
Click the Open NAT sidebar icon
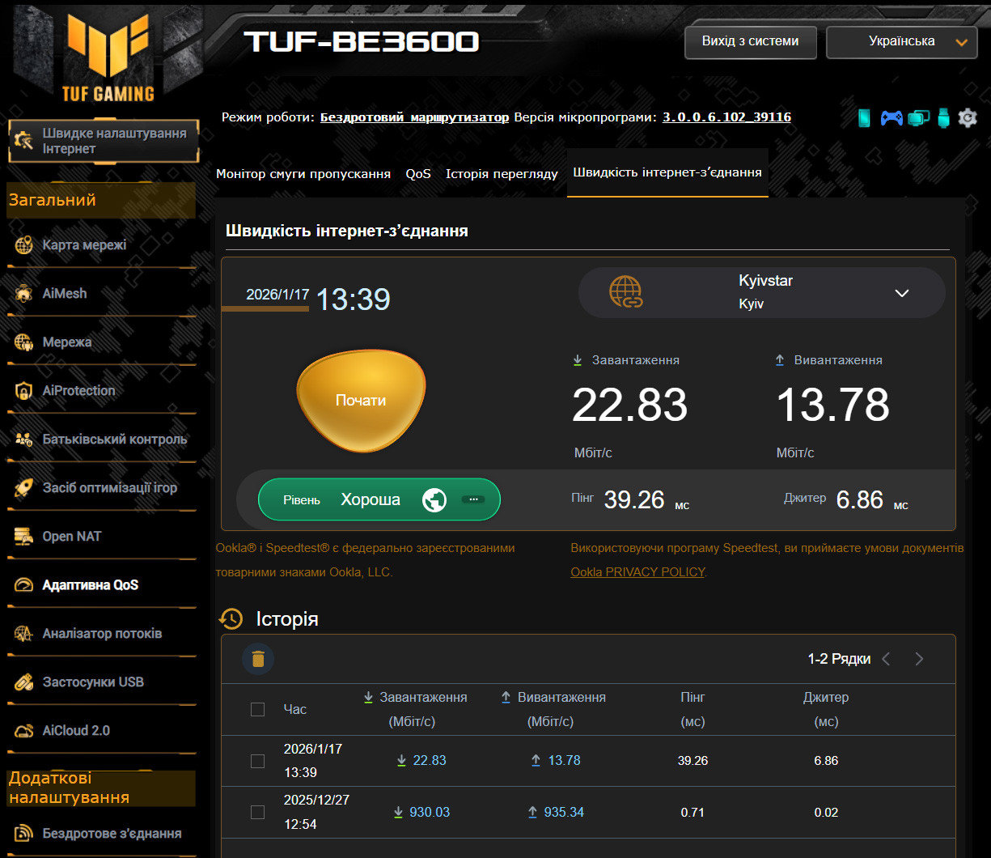[x=24, y=536]
